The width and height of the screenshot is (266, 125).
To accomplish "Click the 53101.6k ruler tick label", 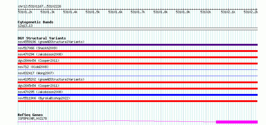I will click(115, 12).
